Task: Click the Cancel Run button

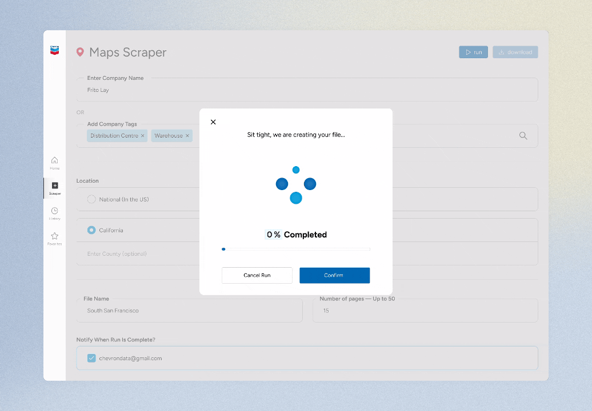Action: [x=257, y=275]
